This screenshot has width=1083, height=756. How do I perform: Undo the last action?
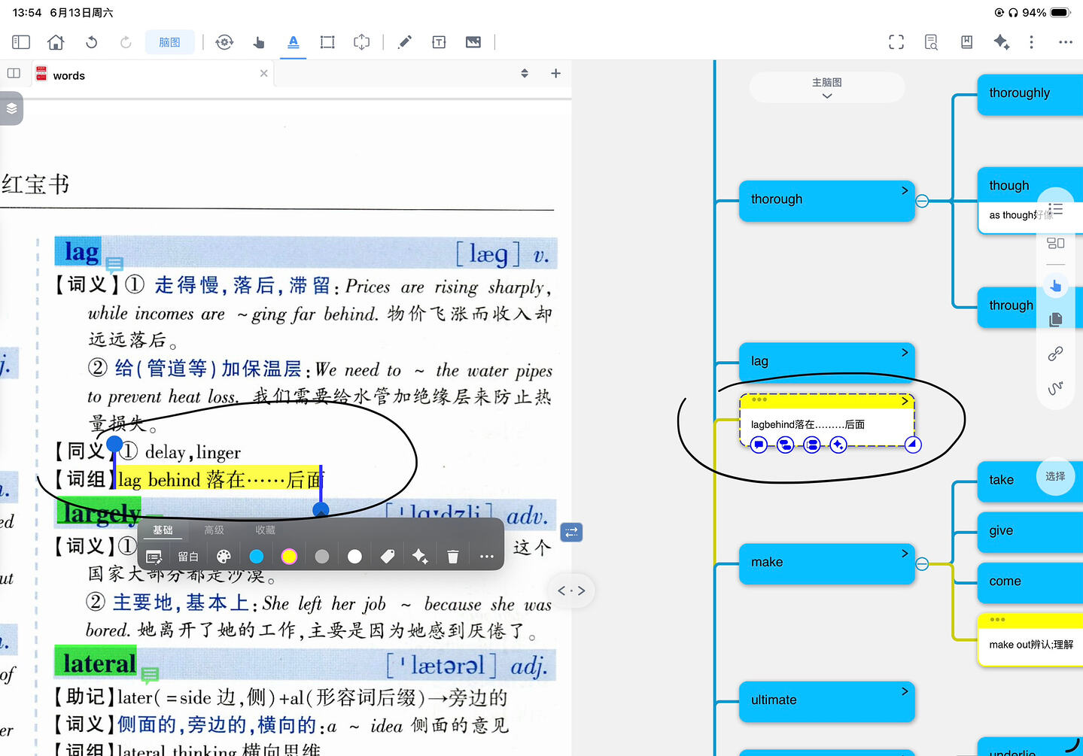pyautogui.click(x=91, y=42)
